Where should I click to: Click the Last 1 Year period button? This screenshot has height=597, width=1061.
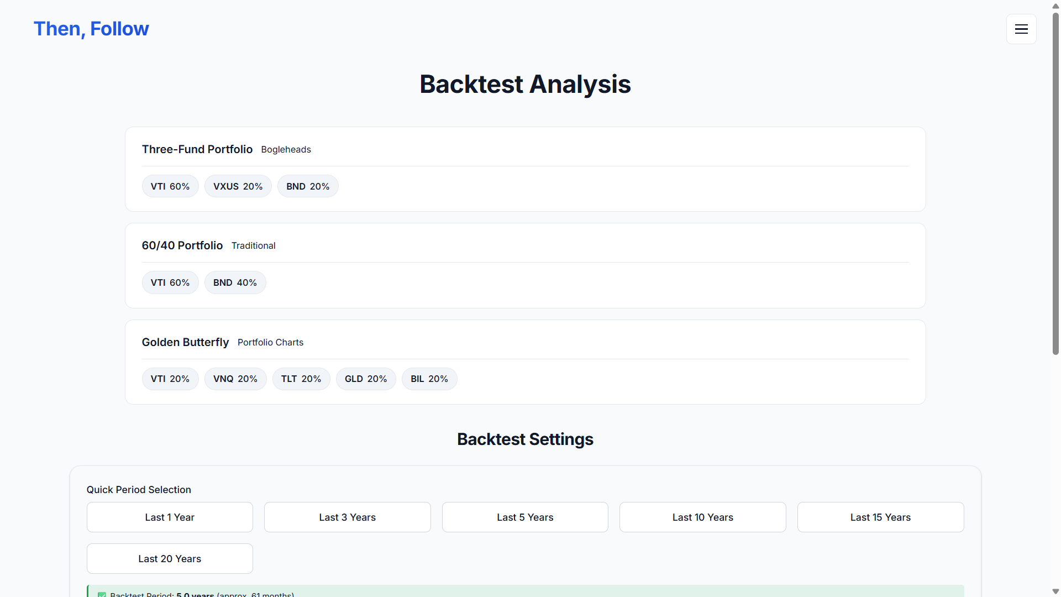(169, 517)
